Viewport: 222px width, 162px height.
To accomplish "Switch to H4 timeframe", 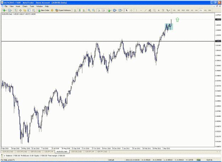I will point(196,10).
